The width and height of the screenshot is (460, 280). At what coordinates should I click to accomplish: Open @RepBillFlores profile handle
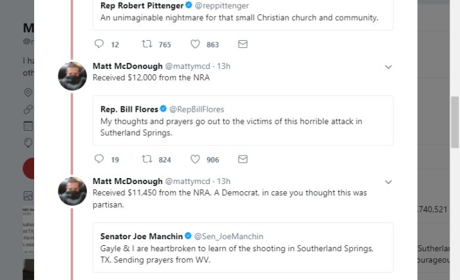pyautogui.click(x=196, y=110)
